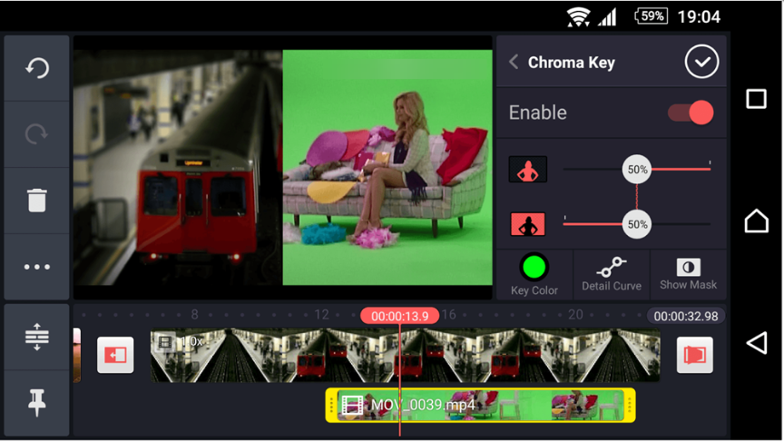This screenshot has height=442, width=784.
Task: Click the redo arrow icon
Action: click(x=36, y=134)
